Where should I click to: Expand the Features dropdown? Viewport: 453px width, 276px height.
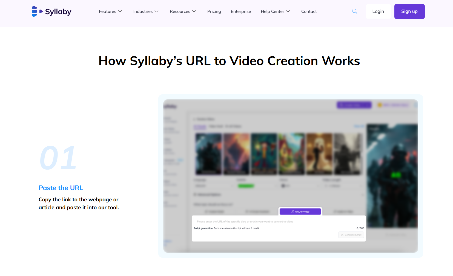110,11
